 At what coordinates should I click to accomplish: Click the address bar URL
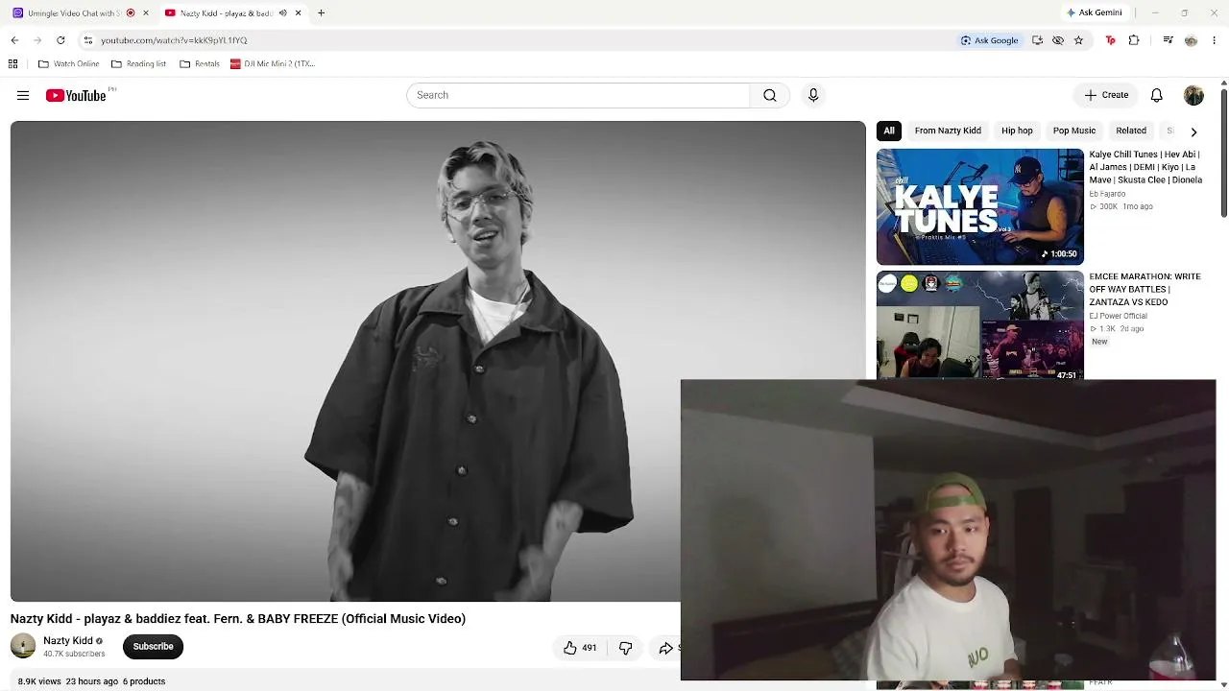174,40
